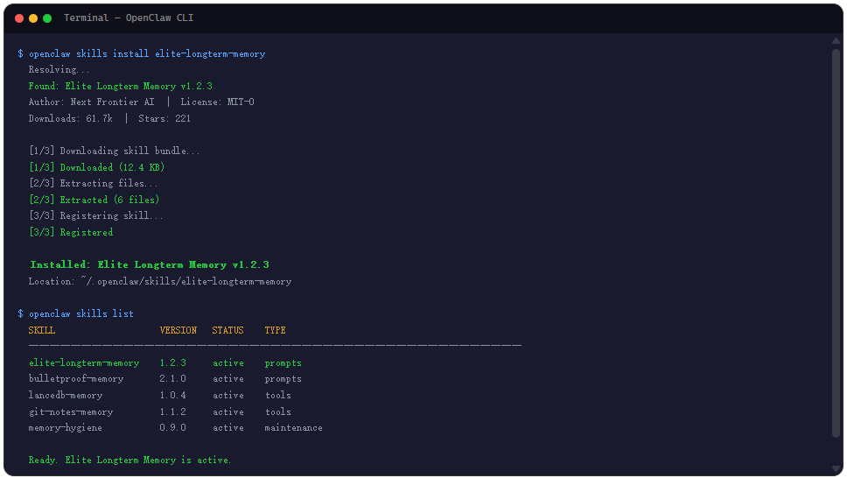Click 'tools' type of git-notes-memory row

tap(277, 411)
